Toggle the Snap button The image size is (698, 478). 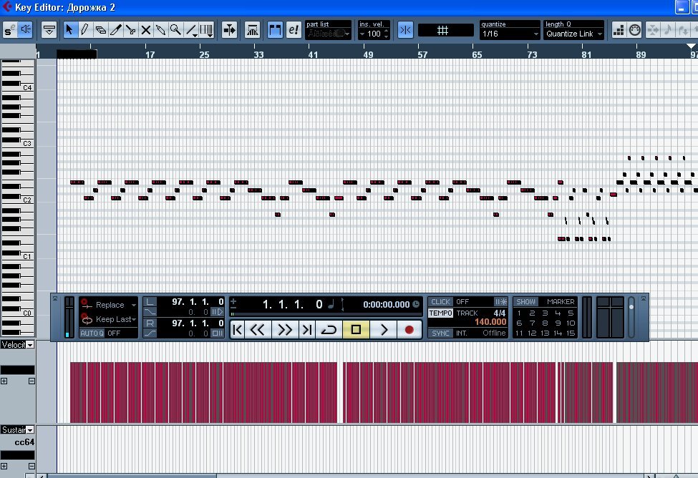[x=405, y=30]
